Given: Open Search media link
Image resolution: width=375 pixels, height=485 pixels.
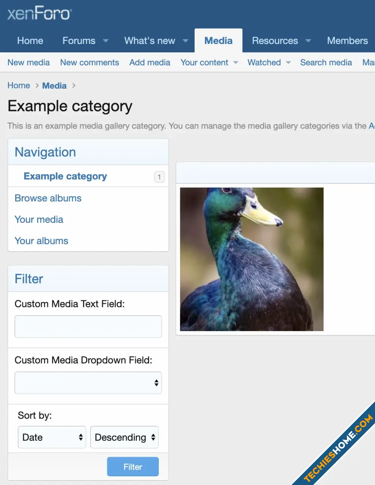Looking at the screenshot, I should (326, 63).
